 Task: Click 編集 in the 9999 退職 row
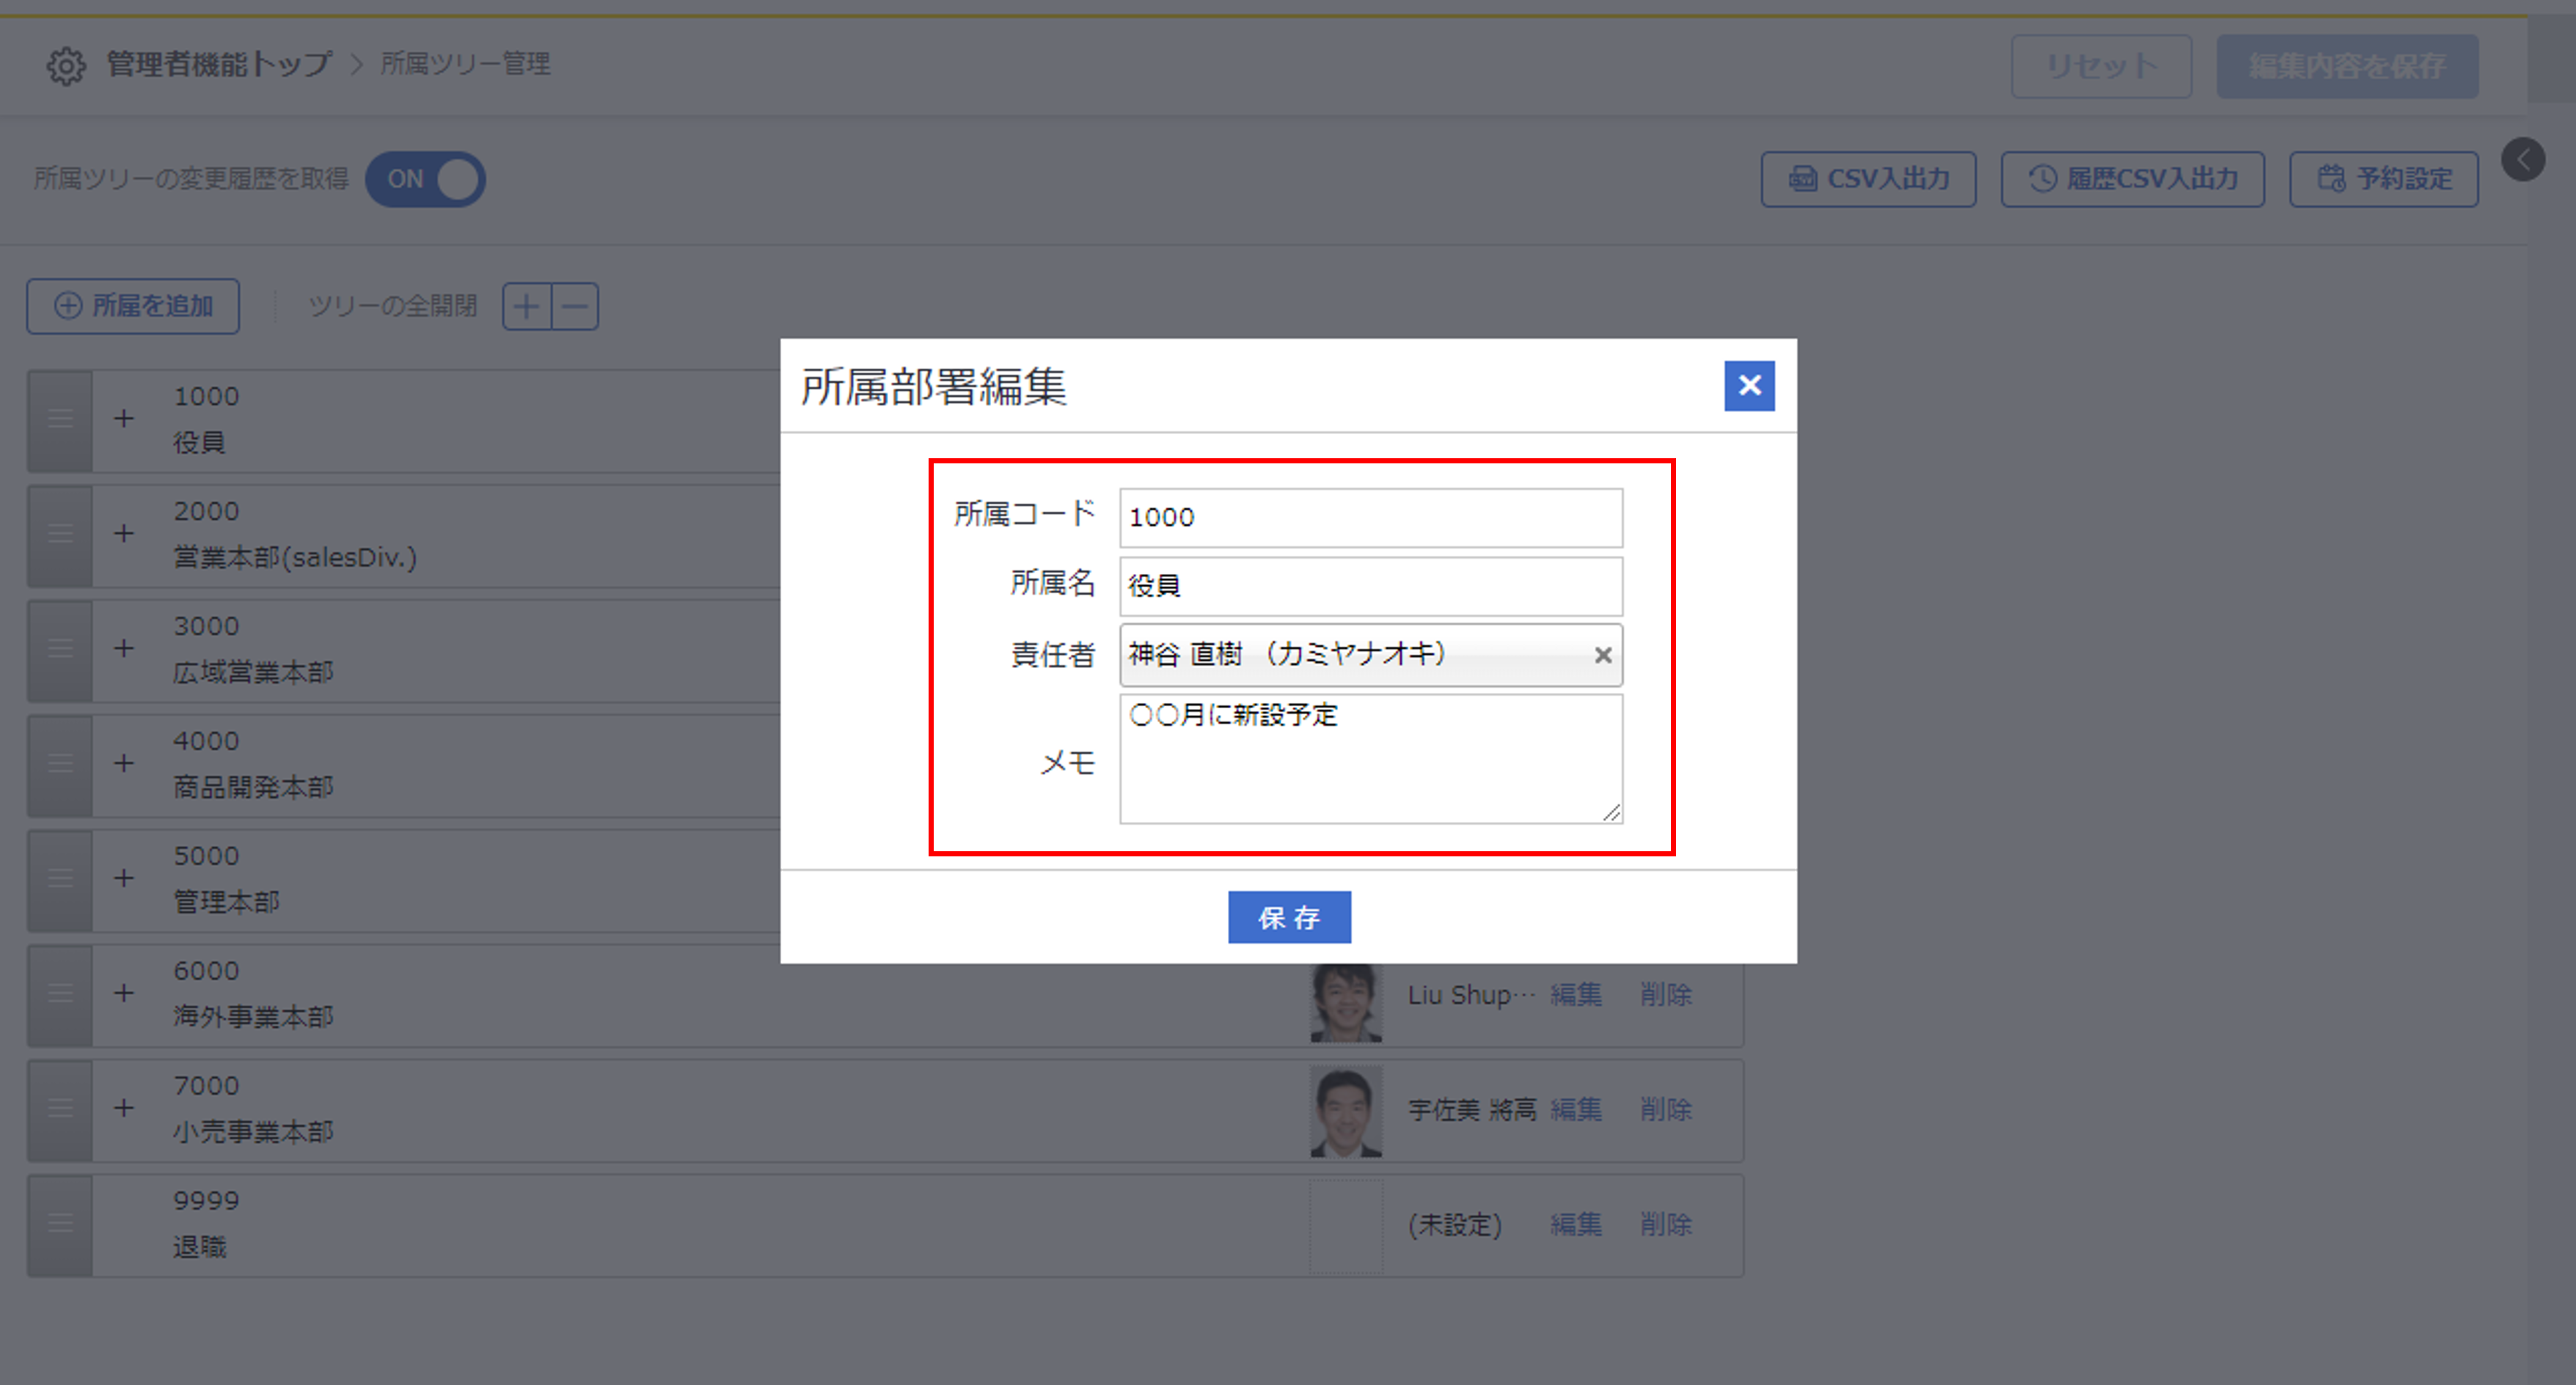1576,1225
